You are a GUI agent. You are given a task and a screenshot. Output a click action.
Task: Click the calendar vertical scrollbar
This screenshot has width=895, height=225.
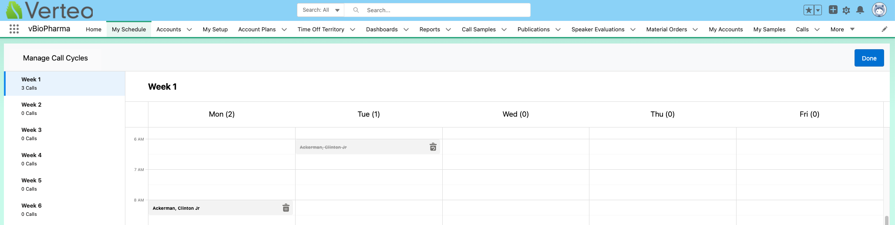pyautogui.click(x=886, y=220)
